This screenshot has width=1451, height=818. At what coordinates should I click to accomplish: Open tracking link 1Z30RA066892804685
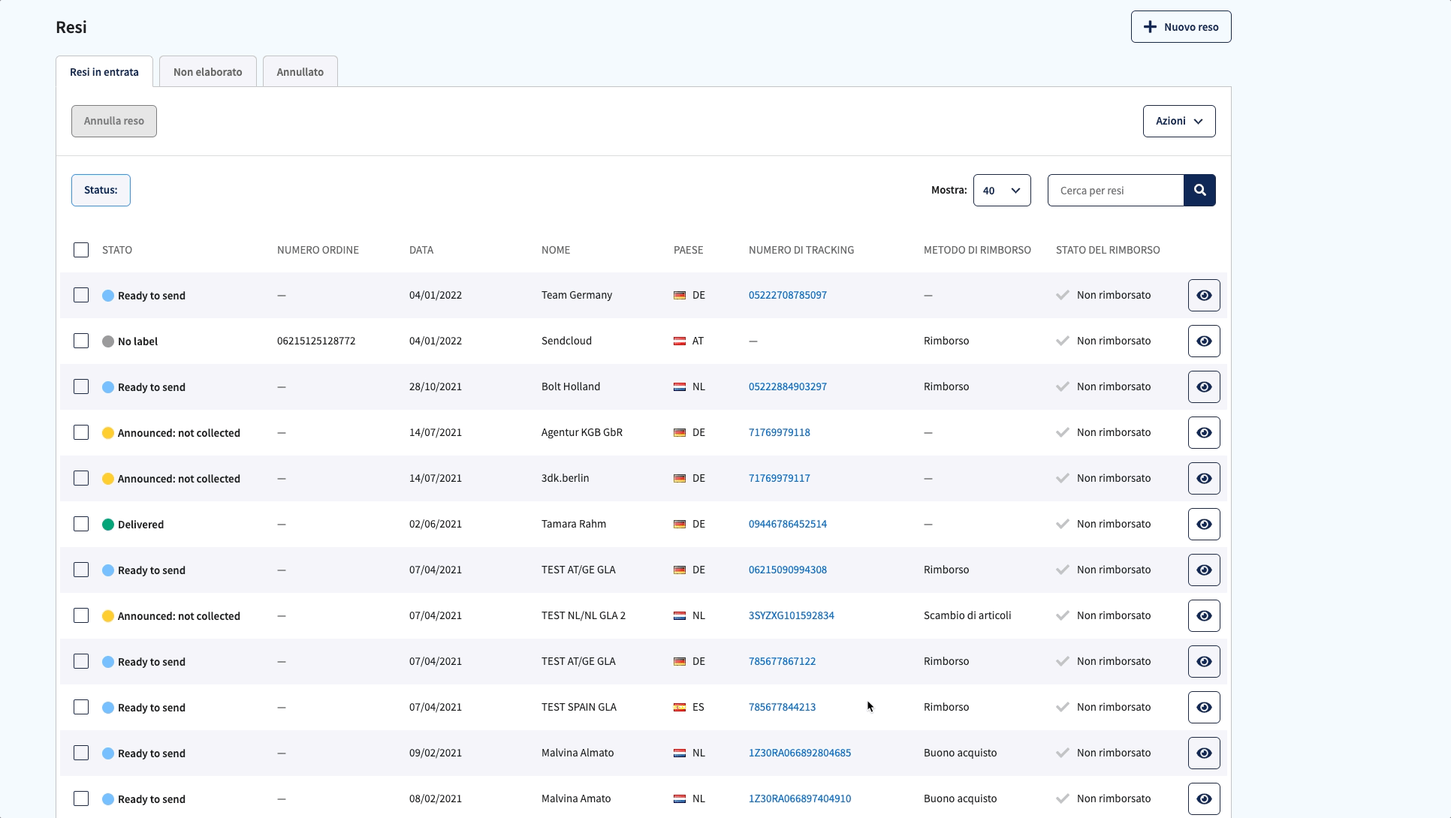pyautogui.click(x=800, y=753)
